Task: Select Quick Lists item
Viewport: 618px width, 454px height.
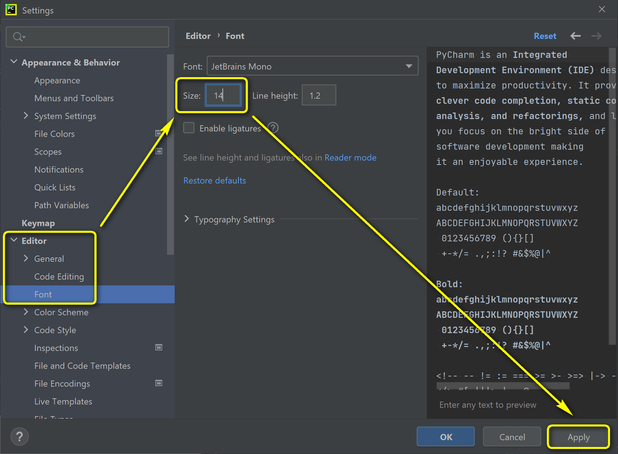Action: (55, 187)
